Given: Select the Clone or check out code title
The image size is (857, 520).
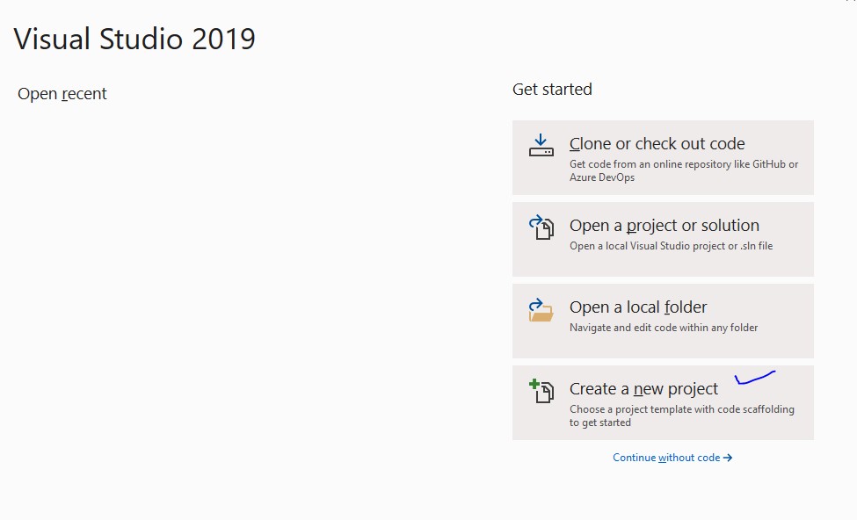Looking at the screenshot, I should pos(657,144).
